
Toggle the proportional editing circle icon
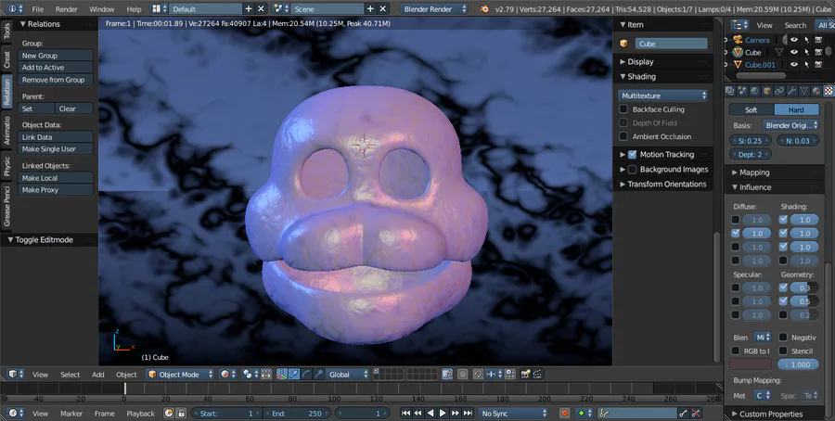pos(462,374)
